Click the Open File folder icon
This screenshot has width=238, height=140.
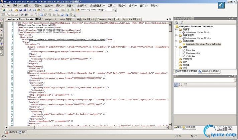tap(16, 10)
